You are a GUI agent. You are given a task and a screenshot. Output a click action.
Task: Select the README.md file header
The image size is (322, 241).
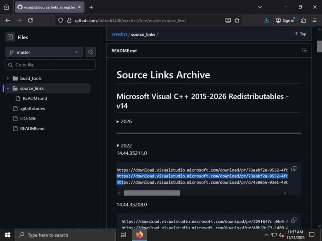coord(124,51)
